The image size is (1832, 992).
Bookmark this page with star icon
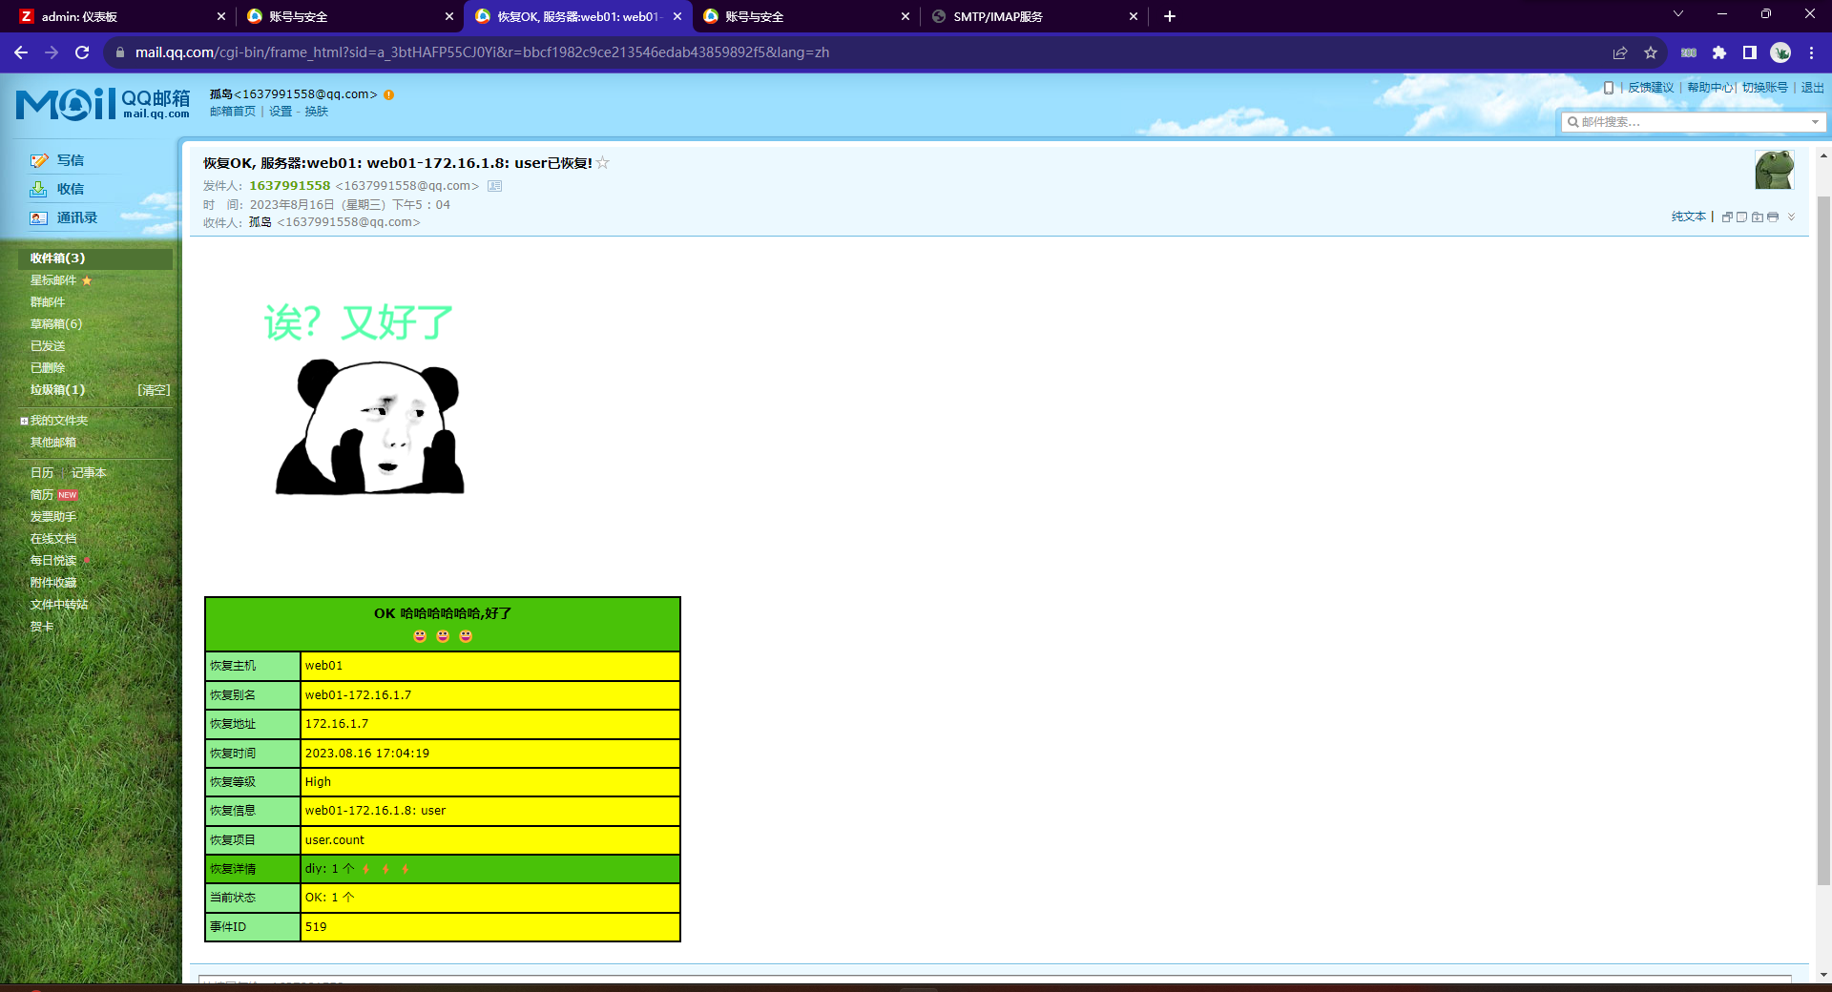1651,52
